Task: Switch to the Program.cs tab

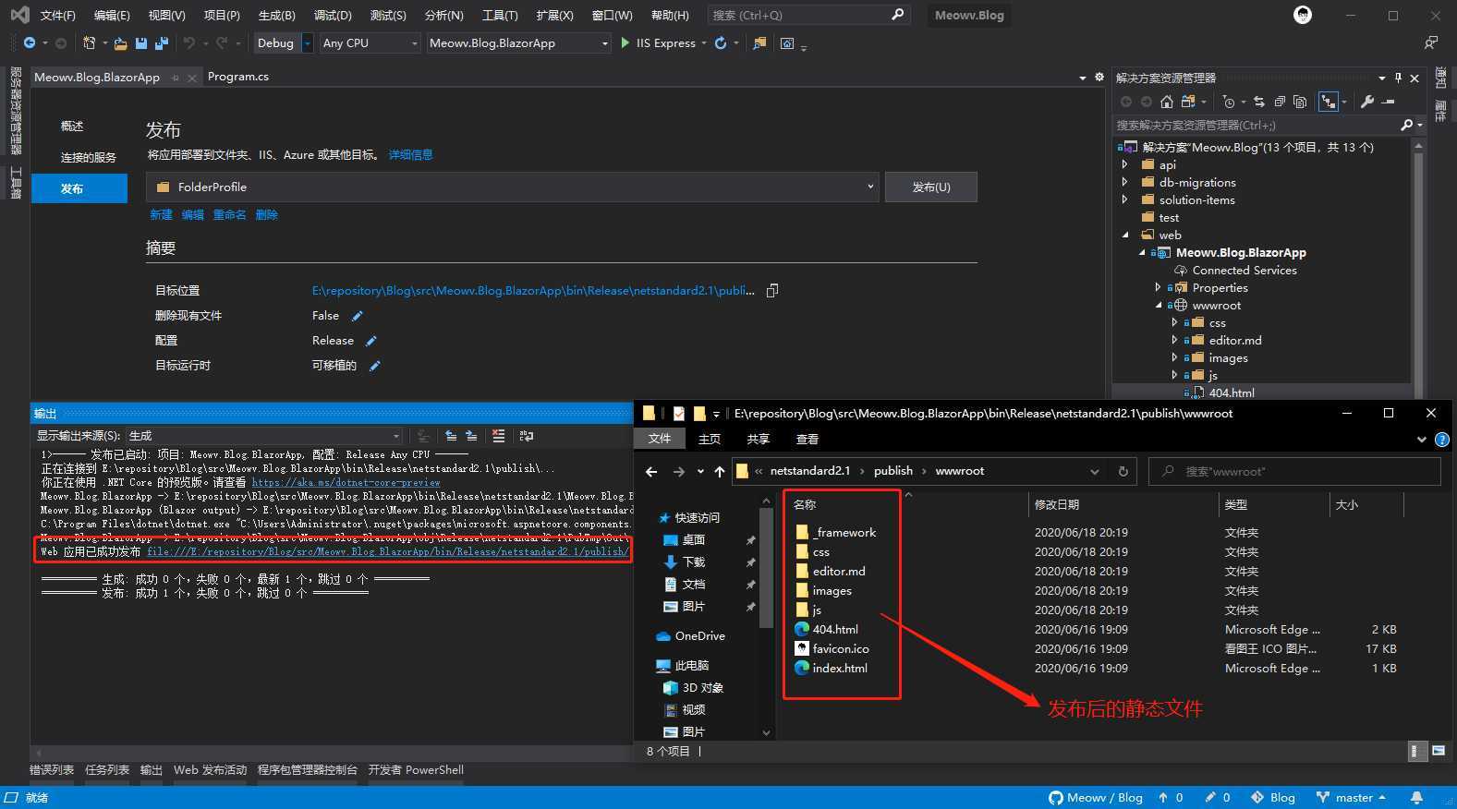Action: click(238, 77)
